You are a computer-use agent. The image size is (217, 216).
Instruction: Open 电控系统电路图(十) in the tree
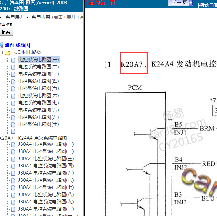click(39, 124)
